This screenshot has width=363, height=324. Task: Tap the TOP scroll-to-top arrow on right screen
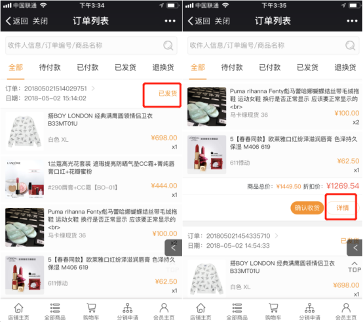354,267
